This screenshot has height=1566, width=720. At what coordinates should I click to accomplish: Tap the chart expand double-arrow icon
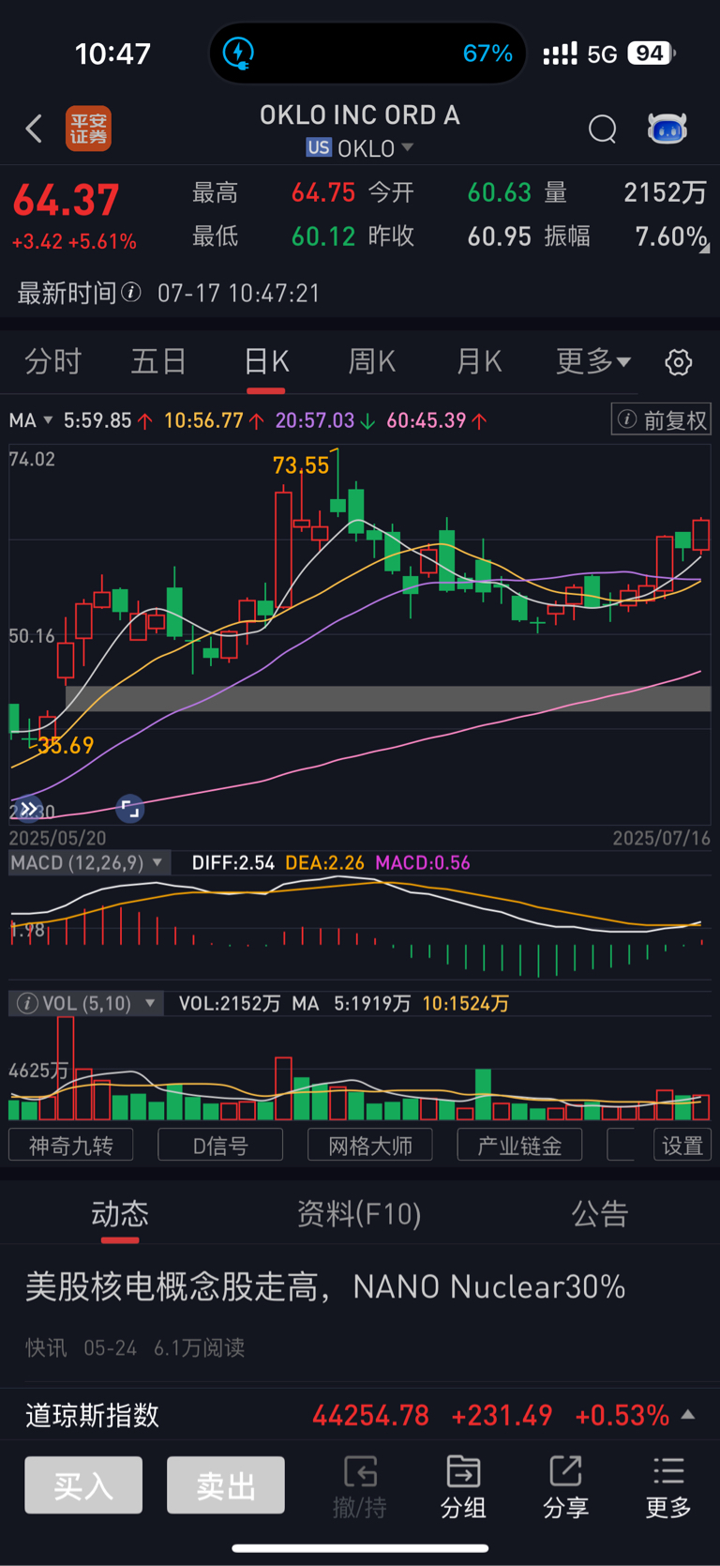coord(29,808)
